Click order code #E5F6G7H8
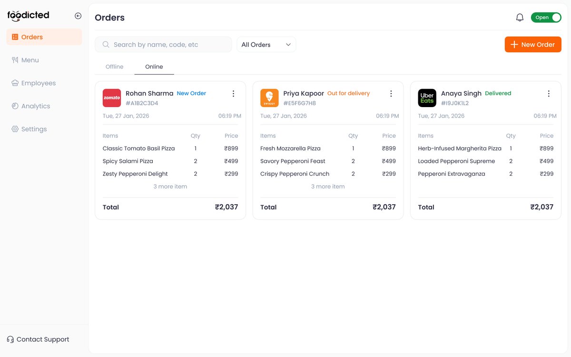The width and height of the screenshot is (571, 357). [x=299, y=103]
